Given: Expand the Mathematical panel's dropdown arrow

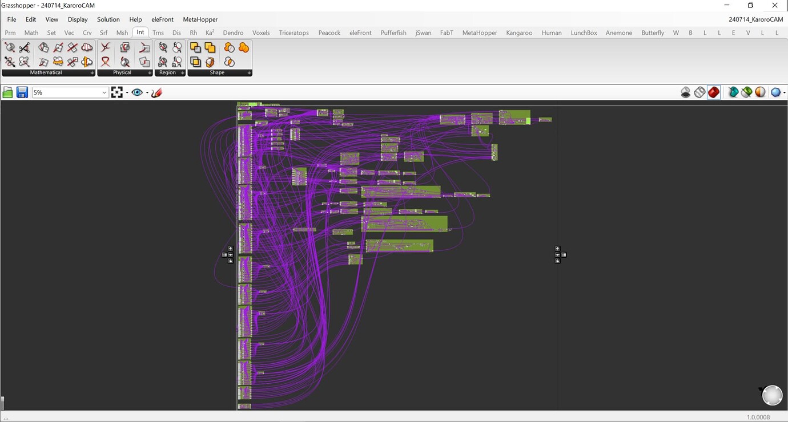Looking at the screenshot, I should pos(92,72).
